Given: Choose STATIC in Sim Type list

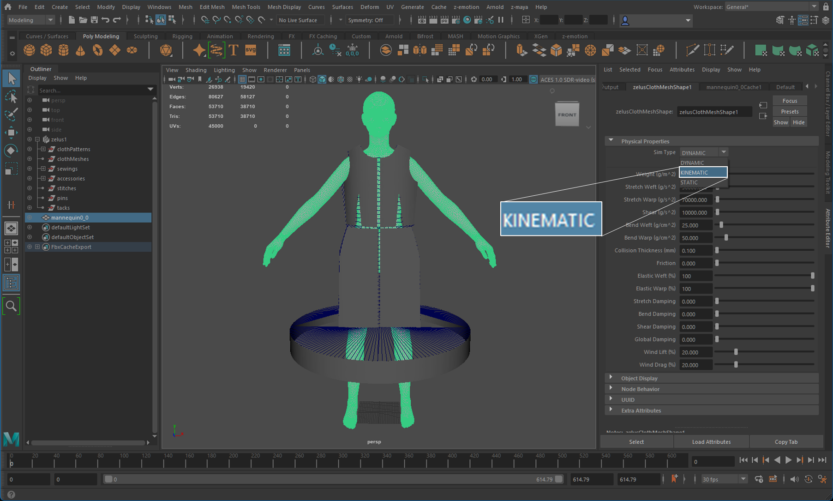Looking at the screenshot, I should click(x=703, y=182).
